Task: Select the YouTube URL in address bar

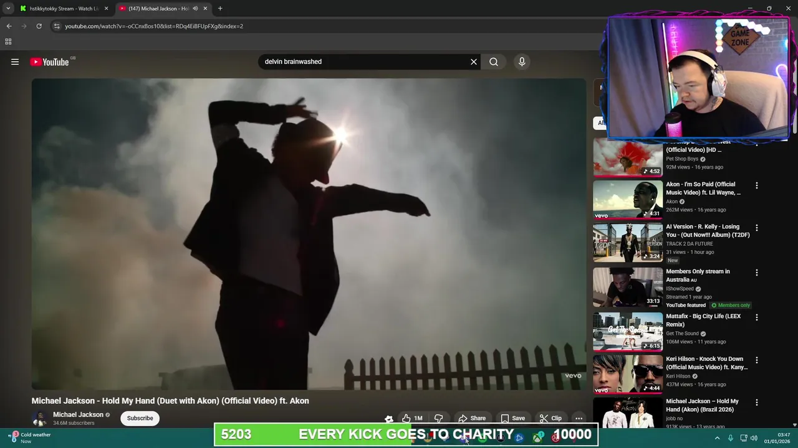Action: pyautogui.click(x=154, y=26)
